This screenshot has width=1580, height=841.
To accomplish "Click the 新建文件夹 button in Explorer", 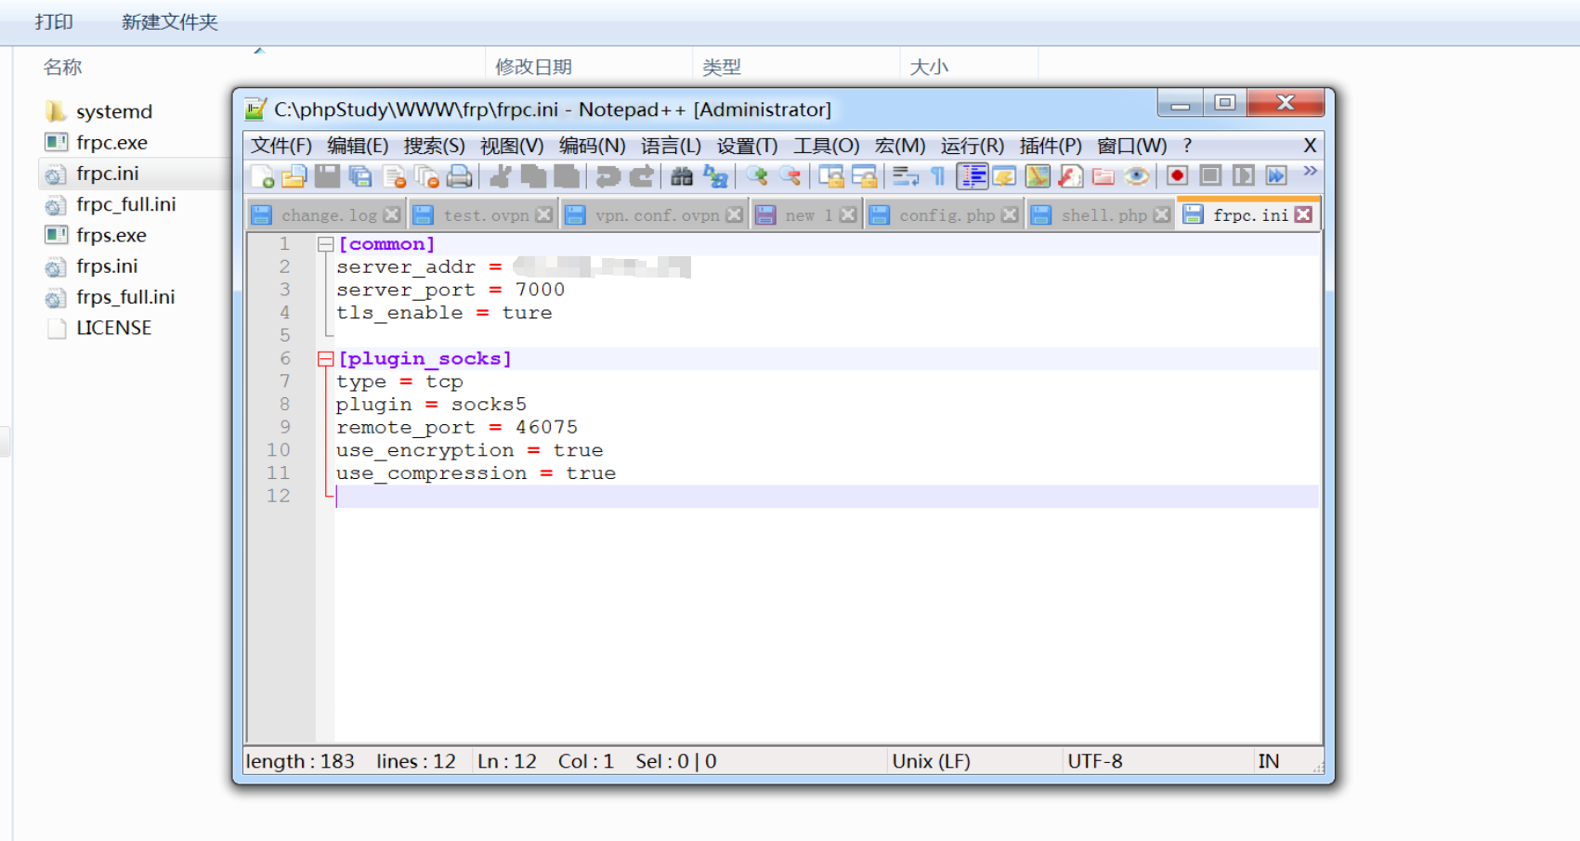I will pyautogui.click(x=169, y=22).
